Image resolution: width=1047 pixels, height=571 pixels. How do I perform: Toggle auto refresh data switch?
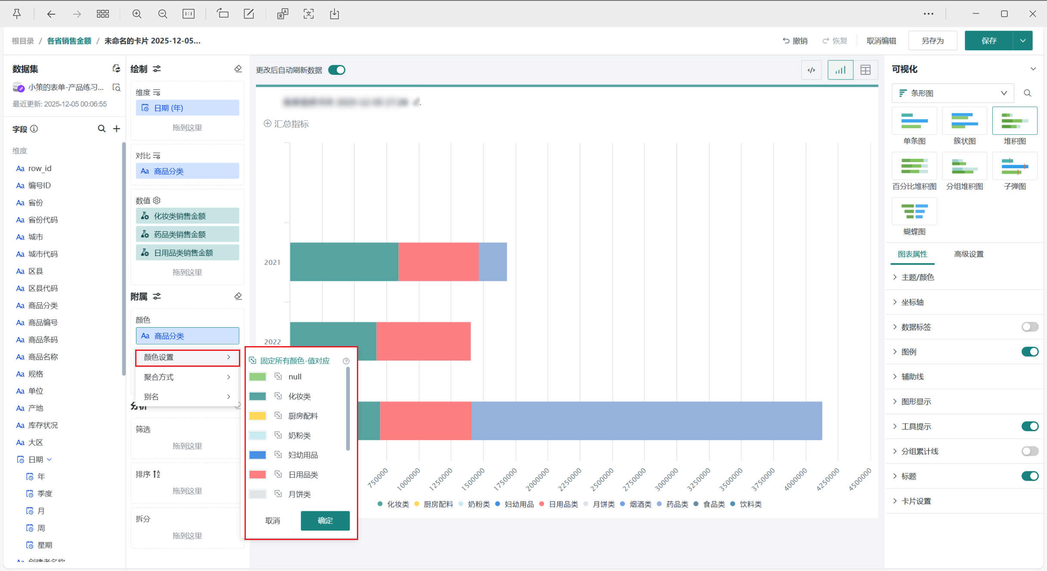point(337,70)
